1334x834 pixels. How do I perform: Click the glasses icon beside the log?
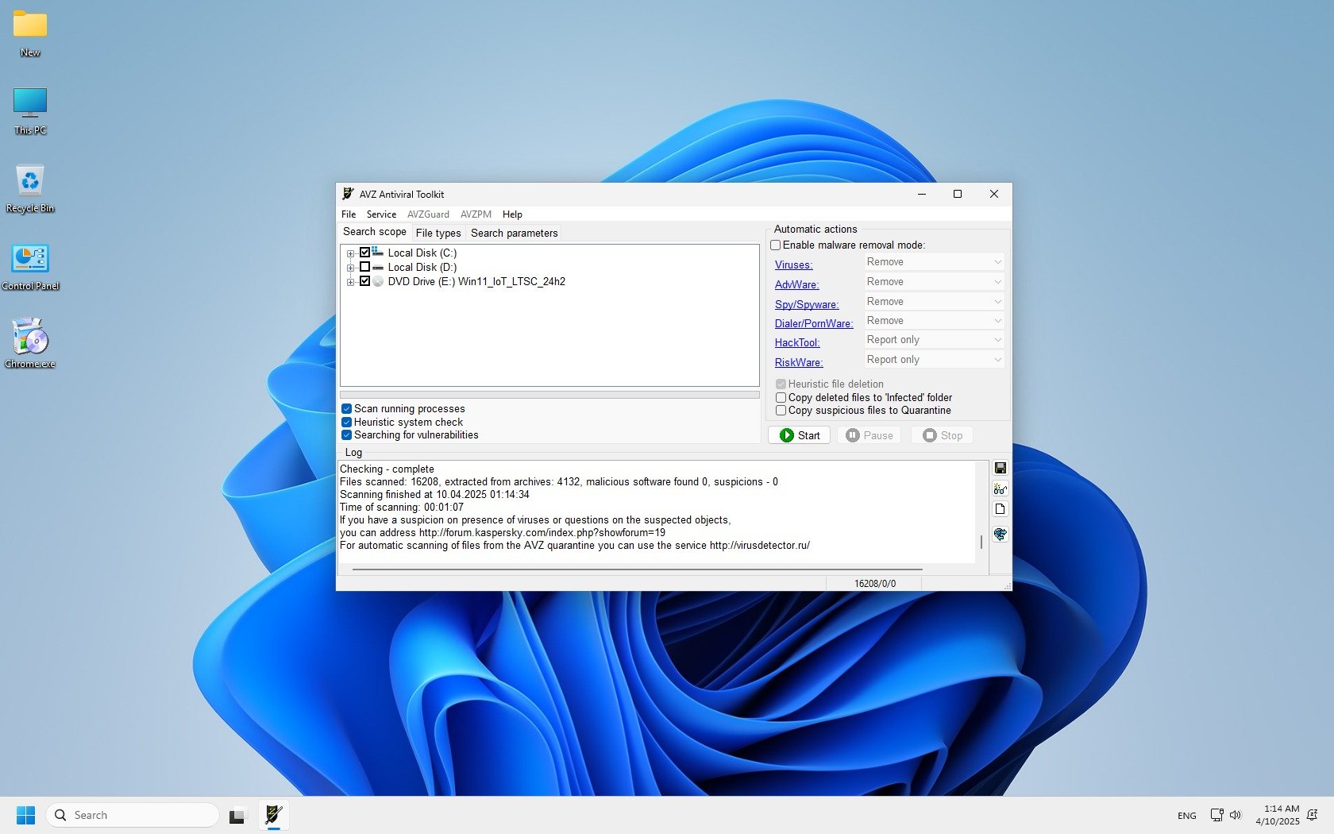(1000, 488)
